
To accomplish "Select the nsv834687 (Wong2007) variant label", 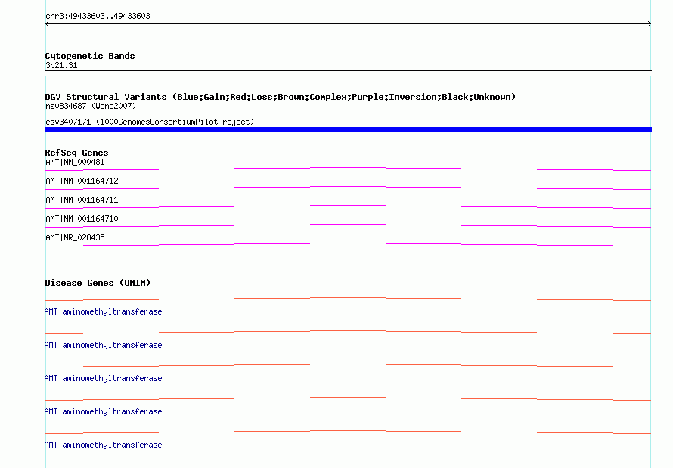I will (x=91, y=106).
